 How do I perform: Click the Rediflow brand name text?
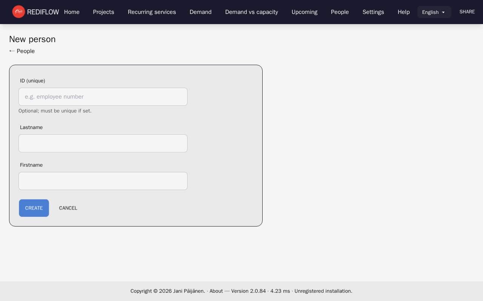click(43, 12)
